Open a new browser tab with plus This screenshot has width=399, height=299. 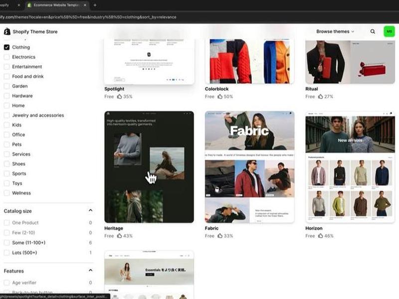[x=95, y=5]
